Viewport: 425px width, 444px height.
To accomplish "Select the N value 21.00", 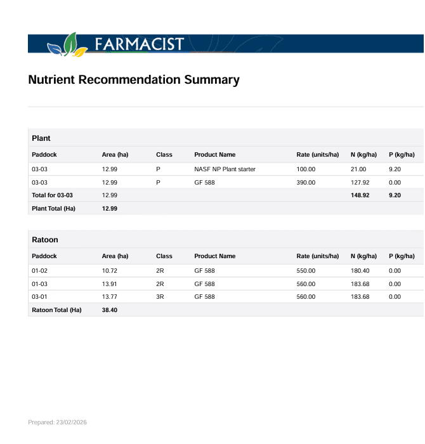I will tap(358, 169).
